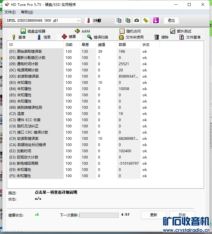Select the 健康 tab
This screenshot has width=212, height=234.
(x=69, y=37)
